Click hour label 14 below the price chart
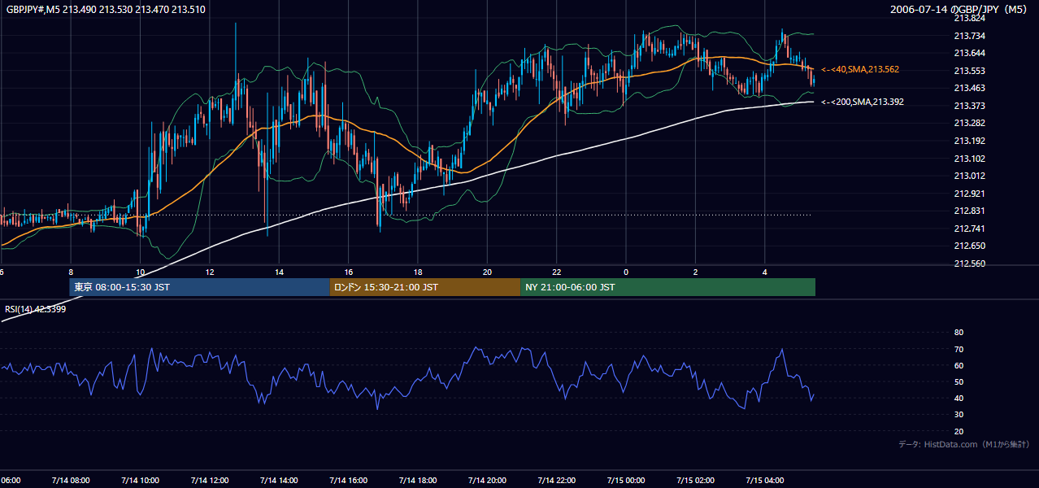Screen dimensions: 1039x488 coord(279,272)
